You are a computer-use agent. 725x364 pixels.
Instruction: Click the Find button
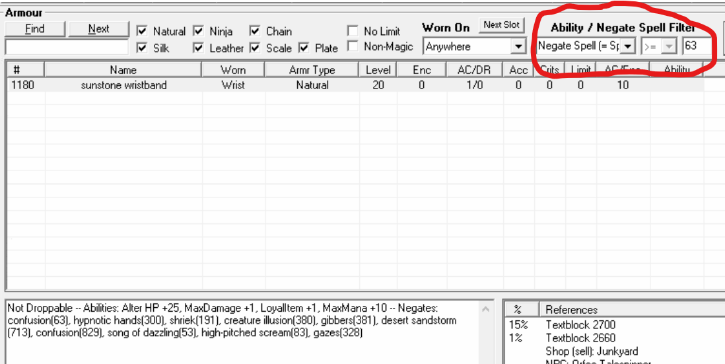(x=34, y=28)
